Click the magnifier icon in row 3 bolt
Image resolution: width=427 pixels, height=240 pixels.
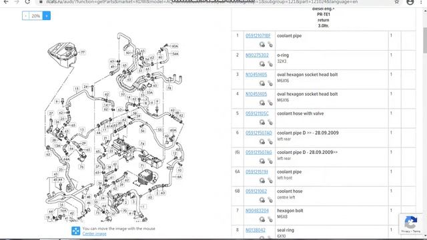click(262, 83)
